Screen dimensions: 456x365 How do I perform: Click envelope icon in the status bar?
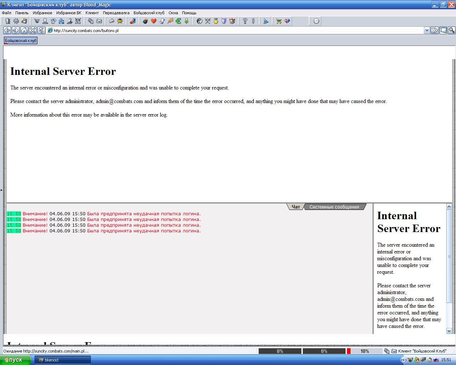(x=394, y=351)
